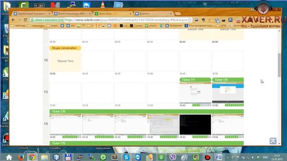Click the hour 13 row label
The image size is (287, 161).
[x=46, y=92]
